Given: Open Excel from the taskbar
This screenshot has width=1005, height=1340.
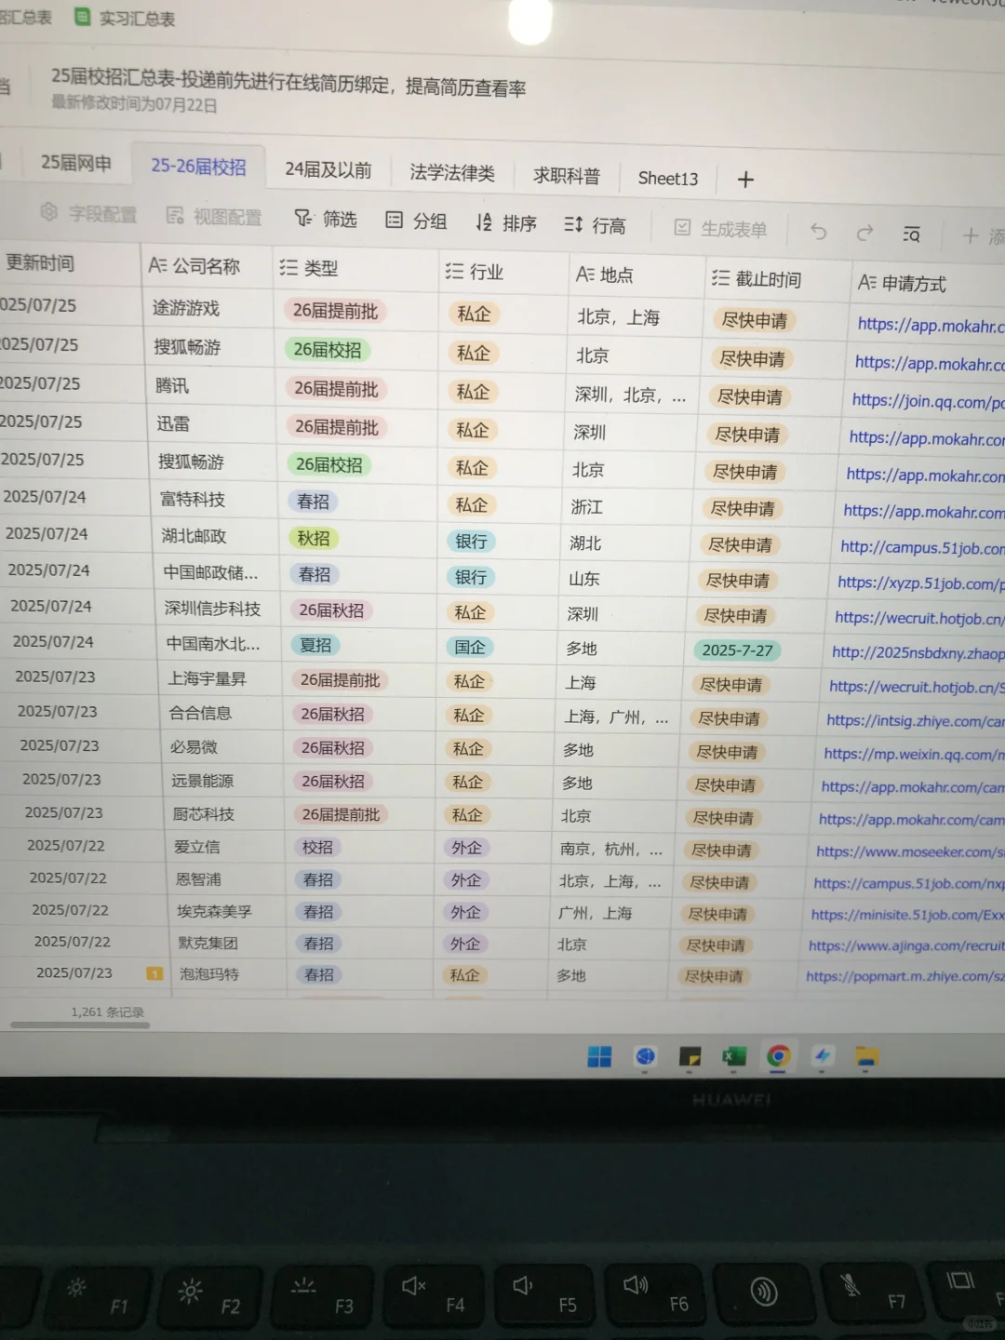Looking at the screenshot, I should point(734,1056).
